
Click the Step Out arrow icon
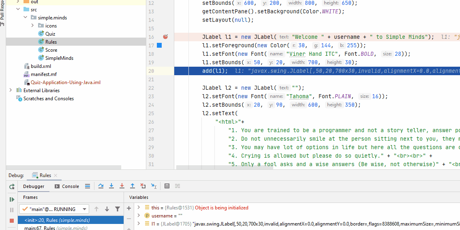pyautogui.click(x=132, y=186)
